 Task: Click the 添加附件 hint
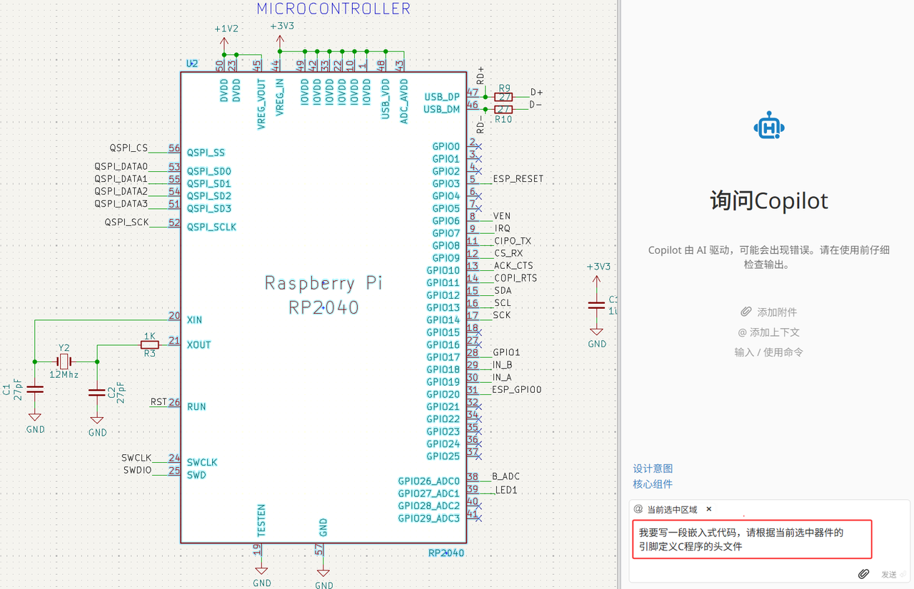pyautogui.click(x=768, y=312)
